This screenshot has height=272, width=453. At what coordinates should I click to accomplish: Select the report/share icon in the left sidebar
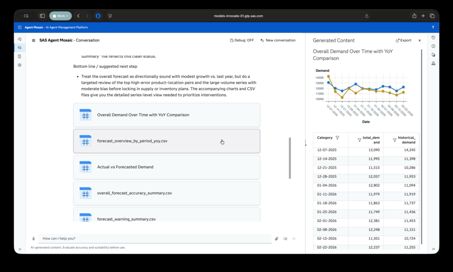pyautogui.click(x=19, y=56)
